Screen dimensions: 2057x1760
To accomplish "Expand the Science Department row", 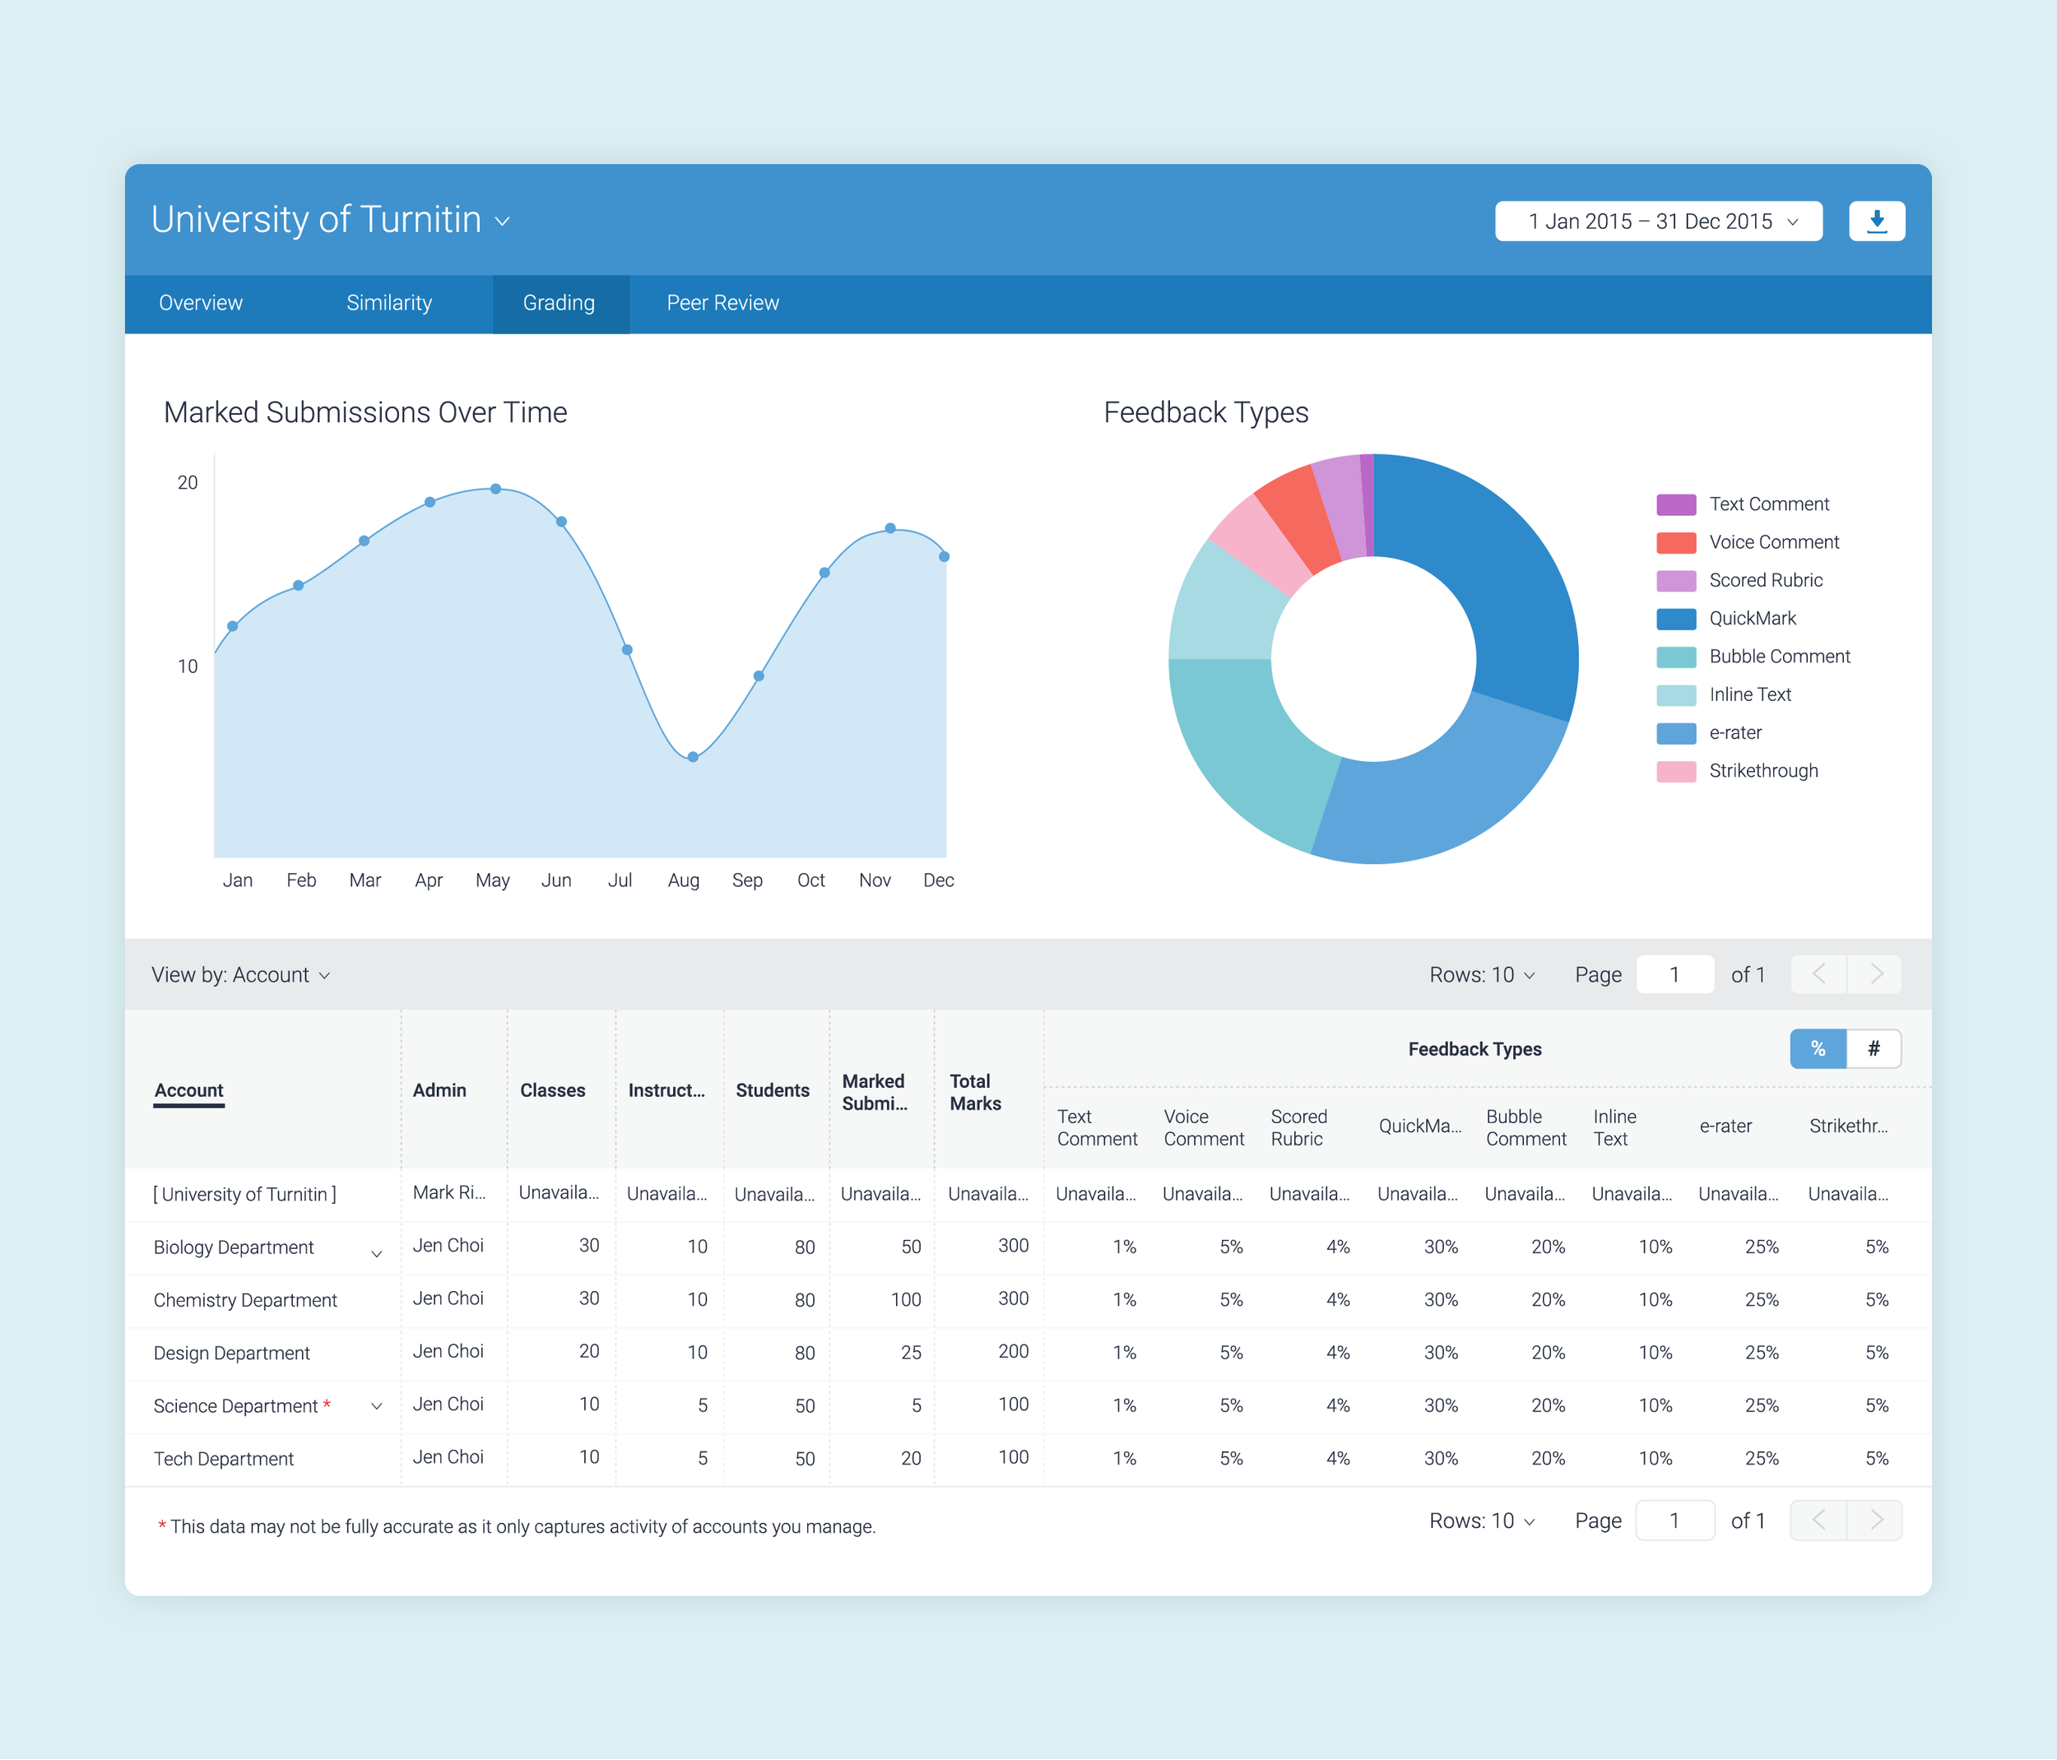I will coord(376,1405).
